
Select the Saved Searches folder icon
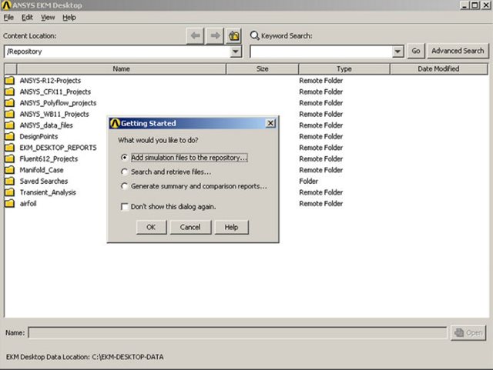point(10,181)
